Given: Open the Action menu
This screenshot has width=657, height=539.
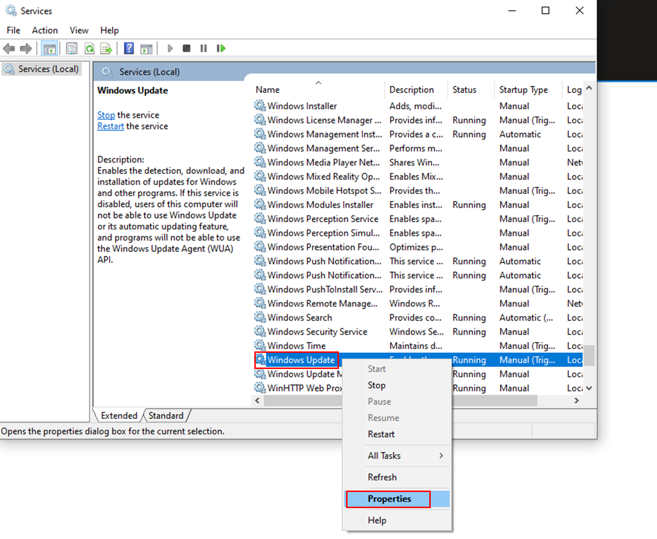Looking at the screenshot, I should pos(45,30).
